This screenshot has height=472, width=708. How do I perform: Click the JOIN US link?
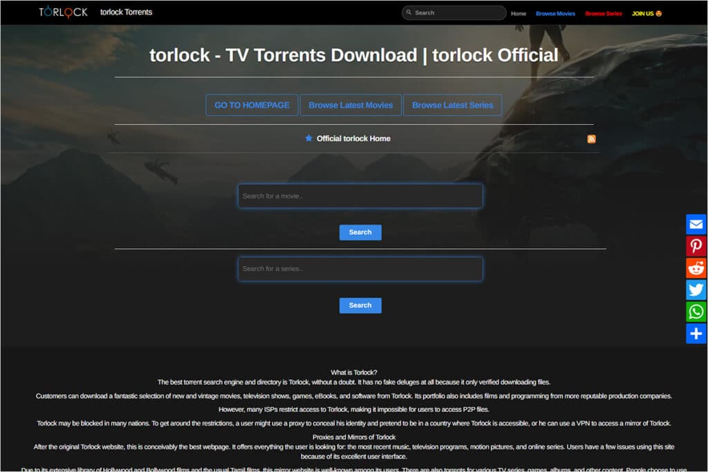coord(646,13)
